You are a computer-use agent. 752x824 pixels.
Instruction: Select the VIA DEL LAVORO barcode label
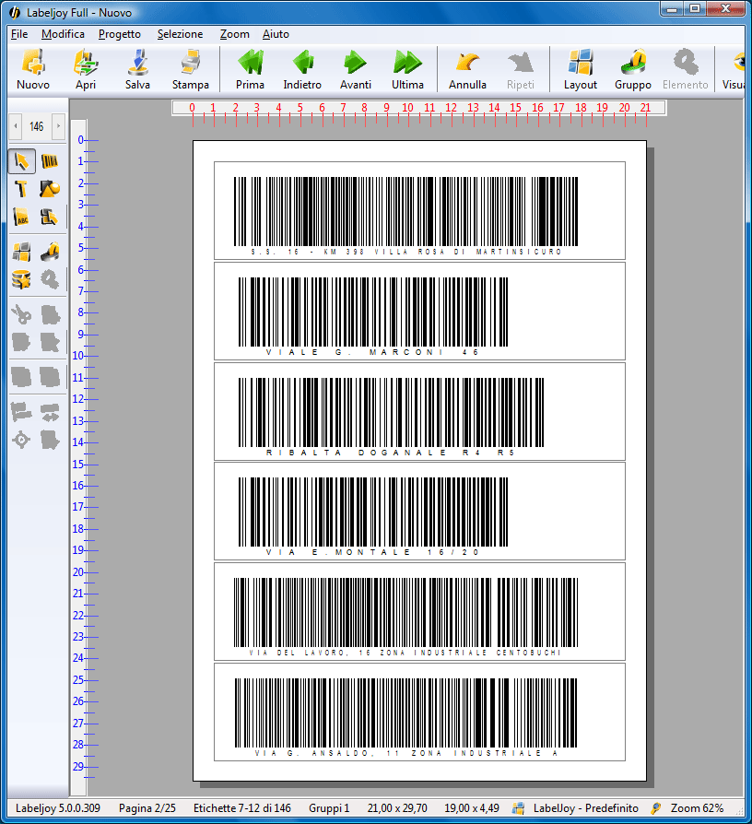[405, 617]
